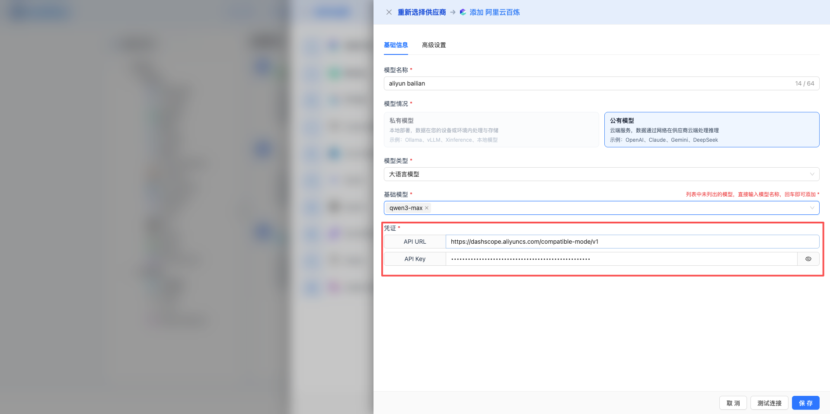
Task: Select the 公有模型 option card
Action: [712, 130]
